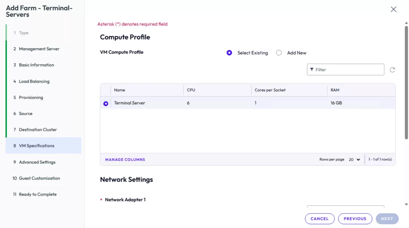Sort by the CPU column header
This screenshot has height=228, width=409.
[191, 90]
